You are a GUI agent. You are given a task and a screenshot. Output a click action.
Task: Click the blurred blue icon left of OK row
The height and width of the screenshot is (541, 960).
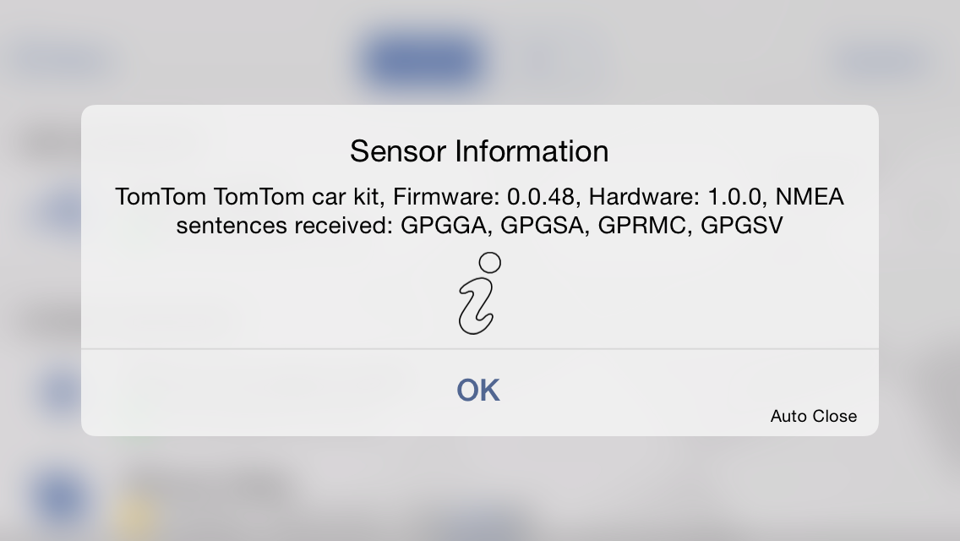[x=61, y=392]
